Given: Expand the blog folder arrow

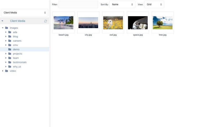Looking at the screenshot, I should pos(6,36).
